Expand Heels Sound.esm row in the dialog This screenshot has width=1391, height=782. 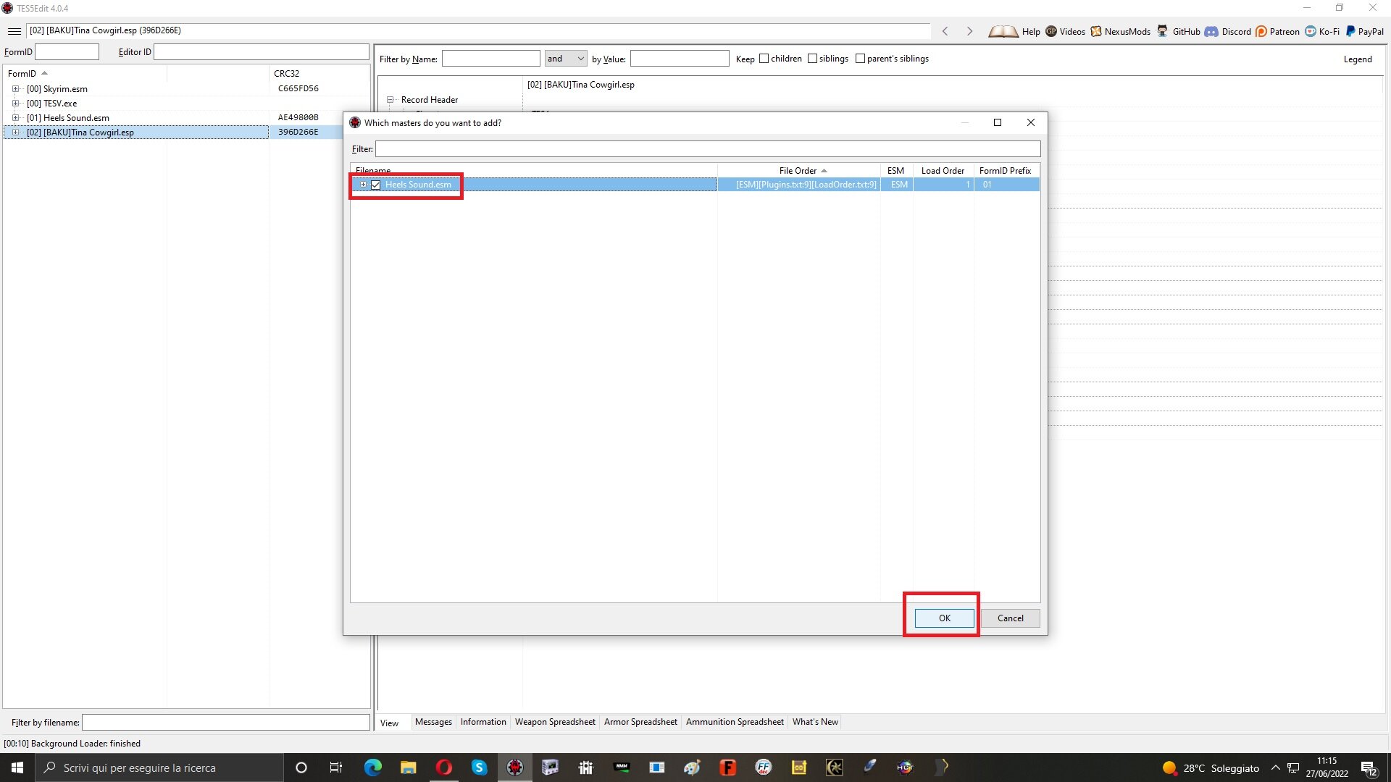pyautogui.click(x=364, y=185)
